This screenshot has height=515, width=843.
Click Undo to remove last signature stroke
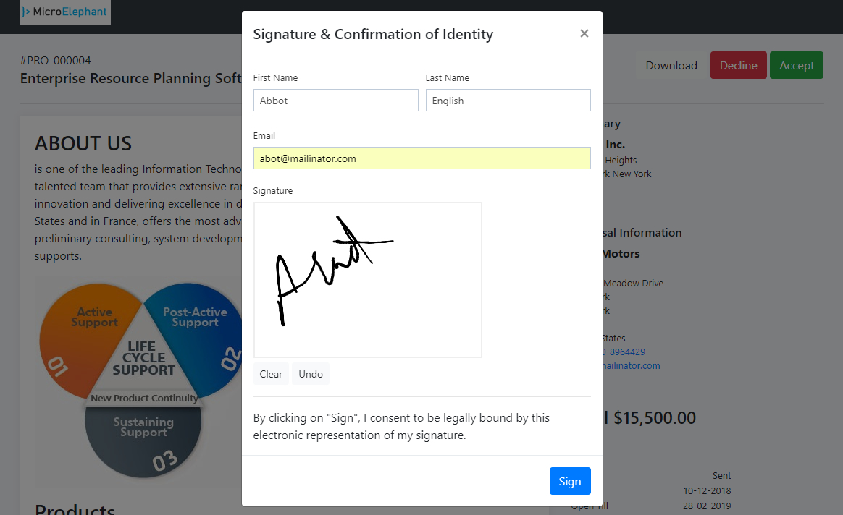tap(310, 373)
